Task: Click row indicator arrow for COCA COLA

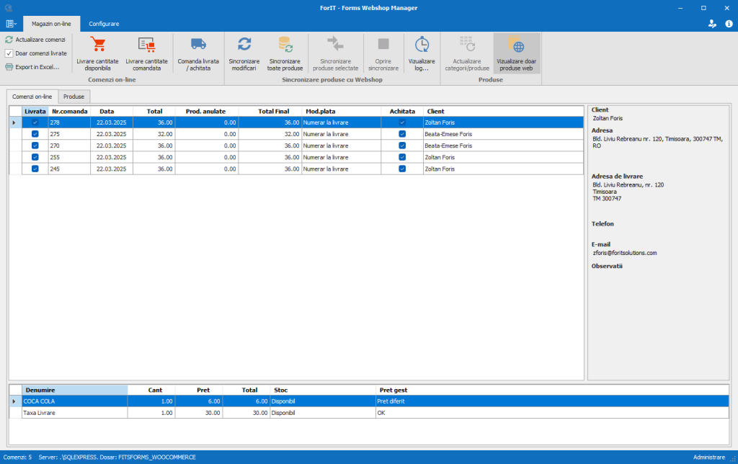Action: click(14, 401)
